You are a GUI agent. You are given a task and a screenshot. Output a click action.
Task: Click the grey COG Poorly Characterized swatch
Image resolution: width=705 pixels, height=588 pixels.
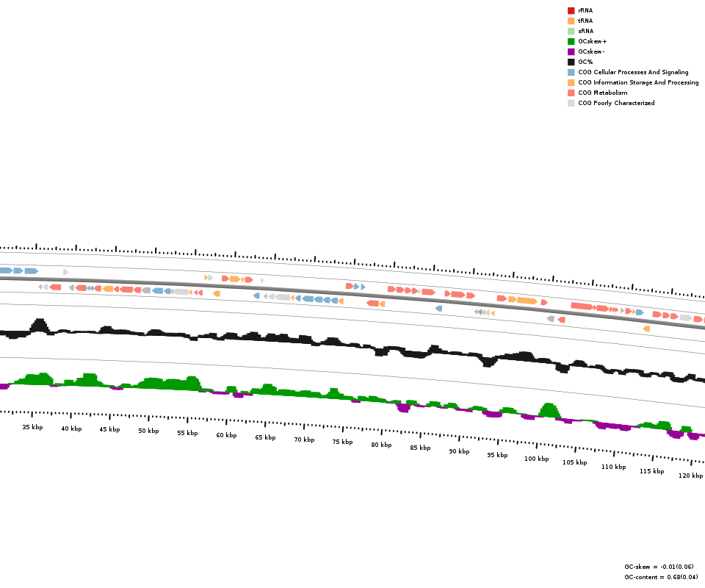click(x=571, y=103)
